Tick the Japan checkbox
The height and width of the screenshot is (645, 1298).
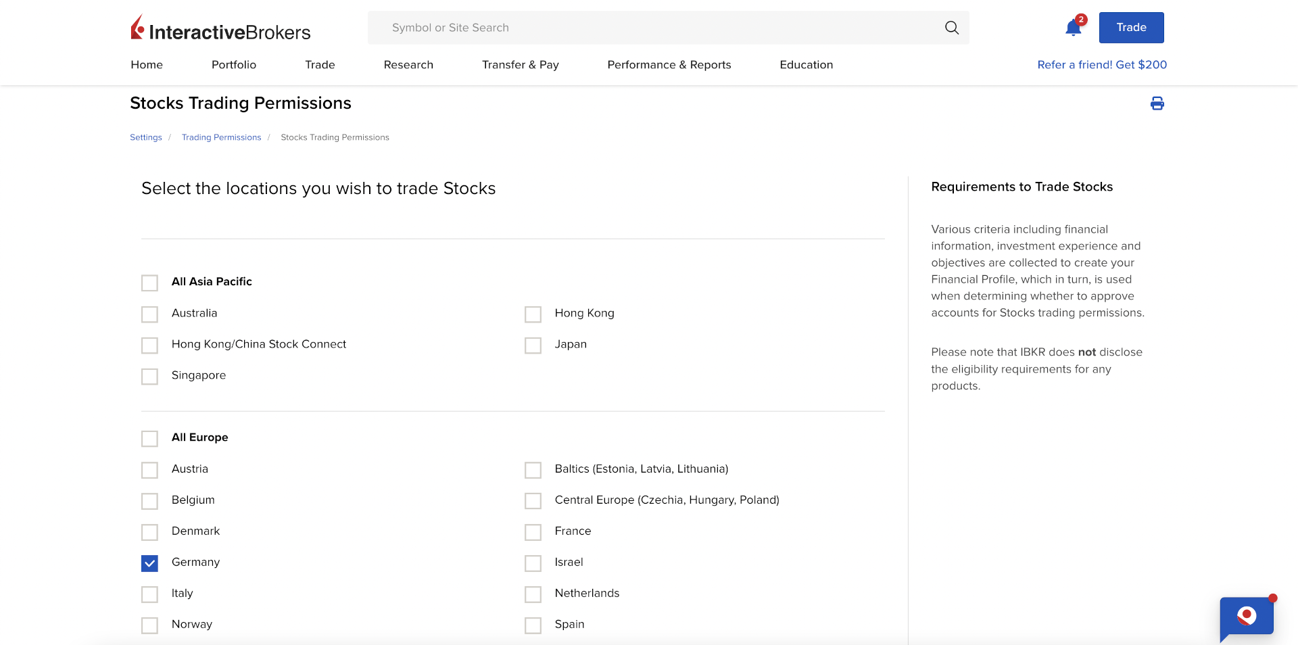tap(533, 345)
